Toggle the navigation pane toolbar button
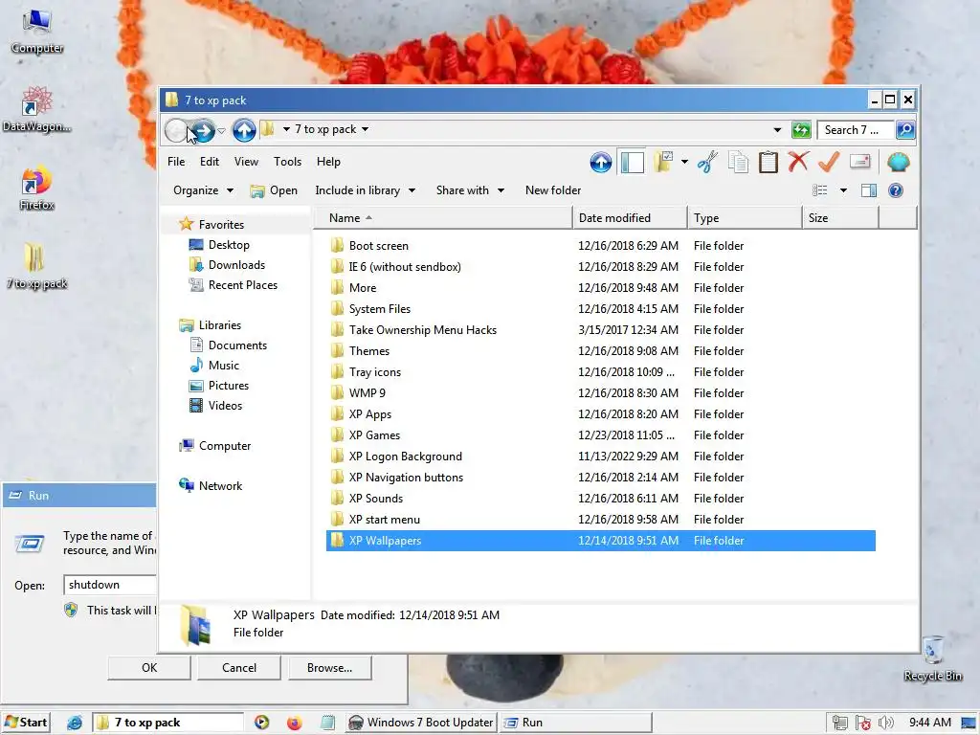This screenshot has height=735, width=980. click(632, 163)
